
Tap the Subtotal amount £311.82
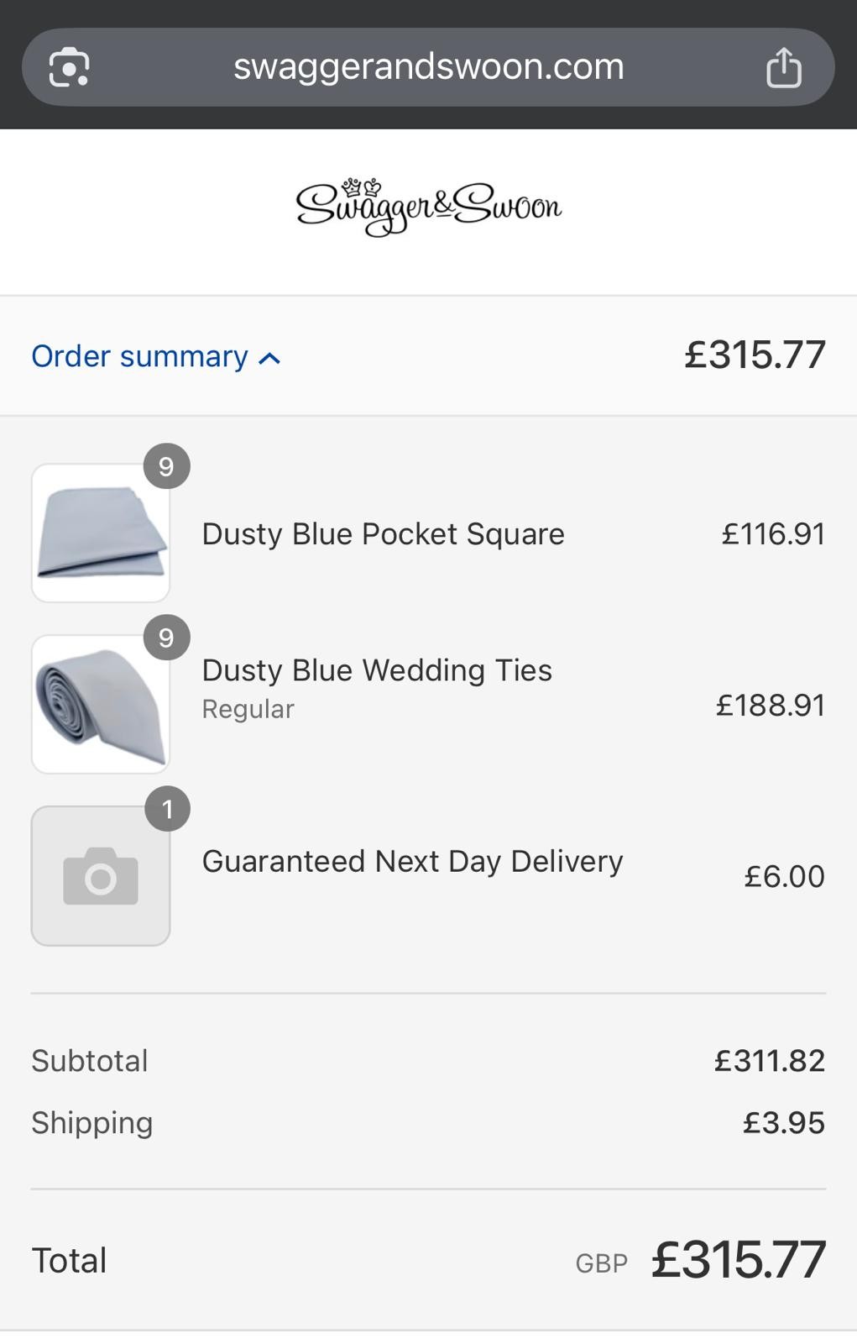(x=769, y=1061)
